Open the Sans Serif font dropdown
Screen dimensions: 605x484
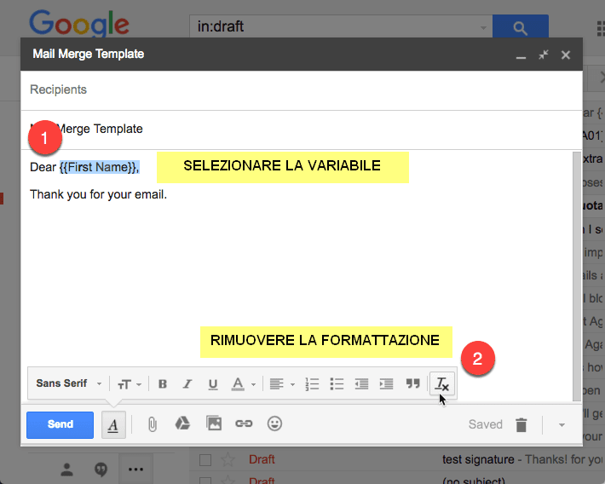point(69,383)
